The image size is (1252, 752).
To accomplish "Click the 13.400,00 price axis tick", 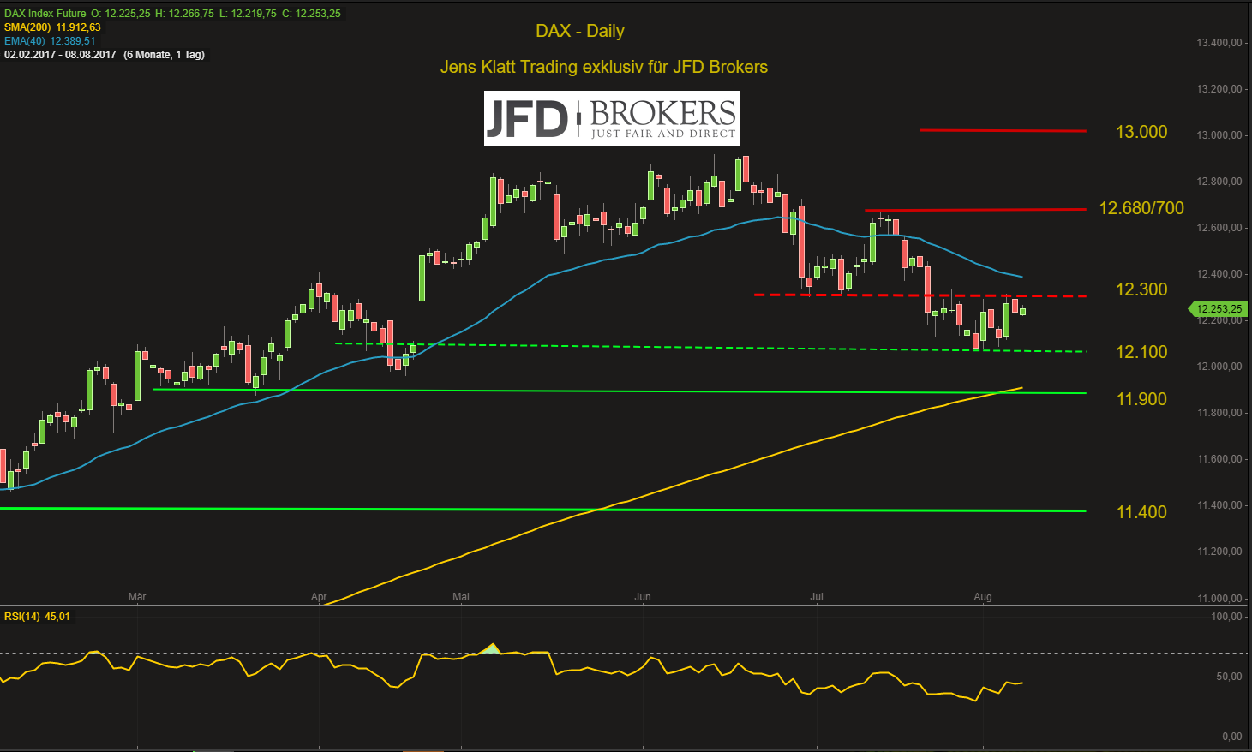I will [x=1220, y=43].
